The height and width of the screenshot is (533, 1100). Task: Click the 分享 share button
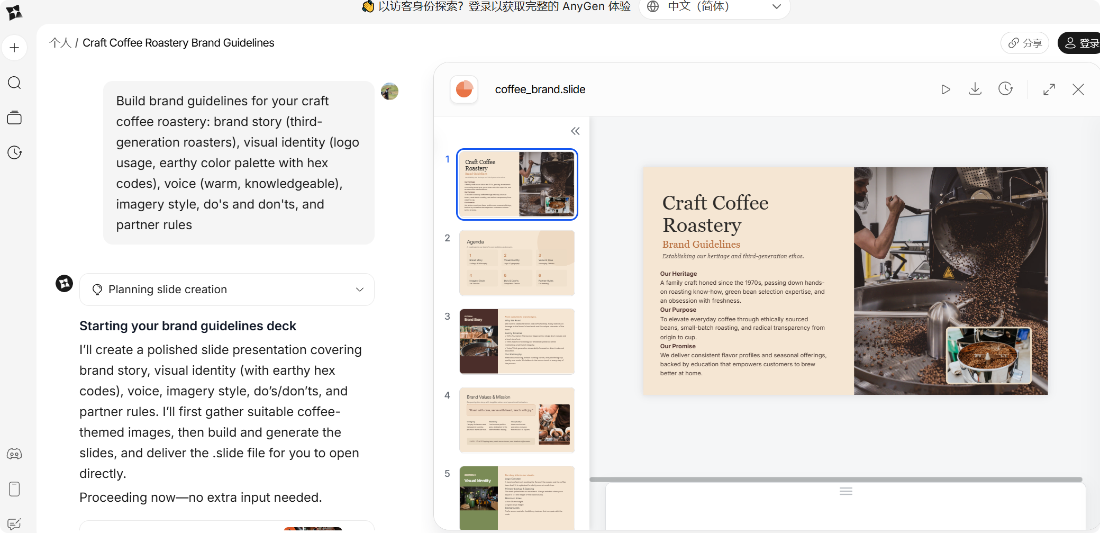[1025, 43]
